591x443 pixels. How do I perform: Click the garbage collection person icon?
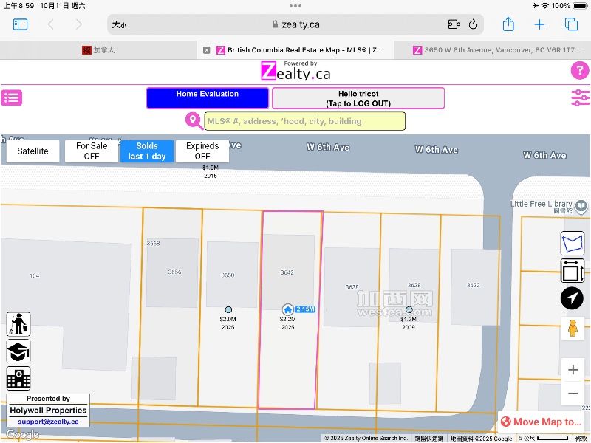(x=18, y=324)
